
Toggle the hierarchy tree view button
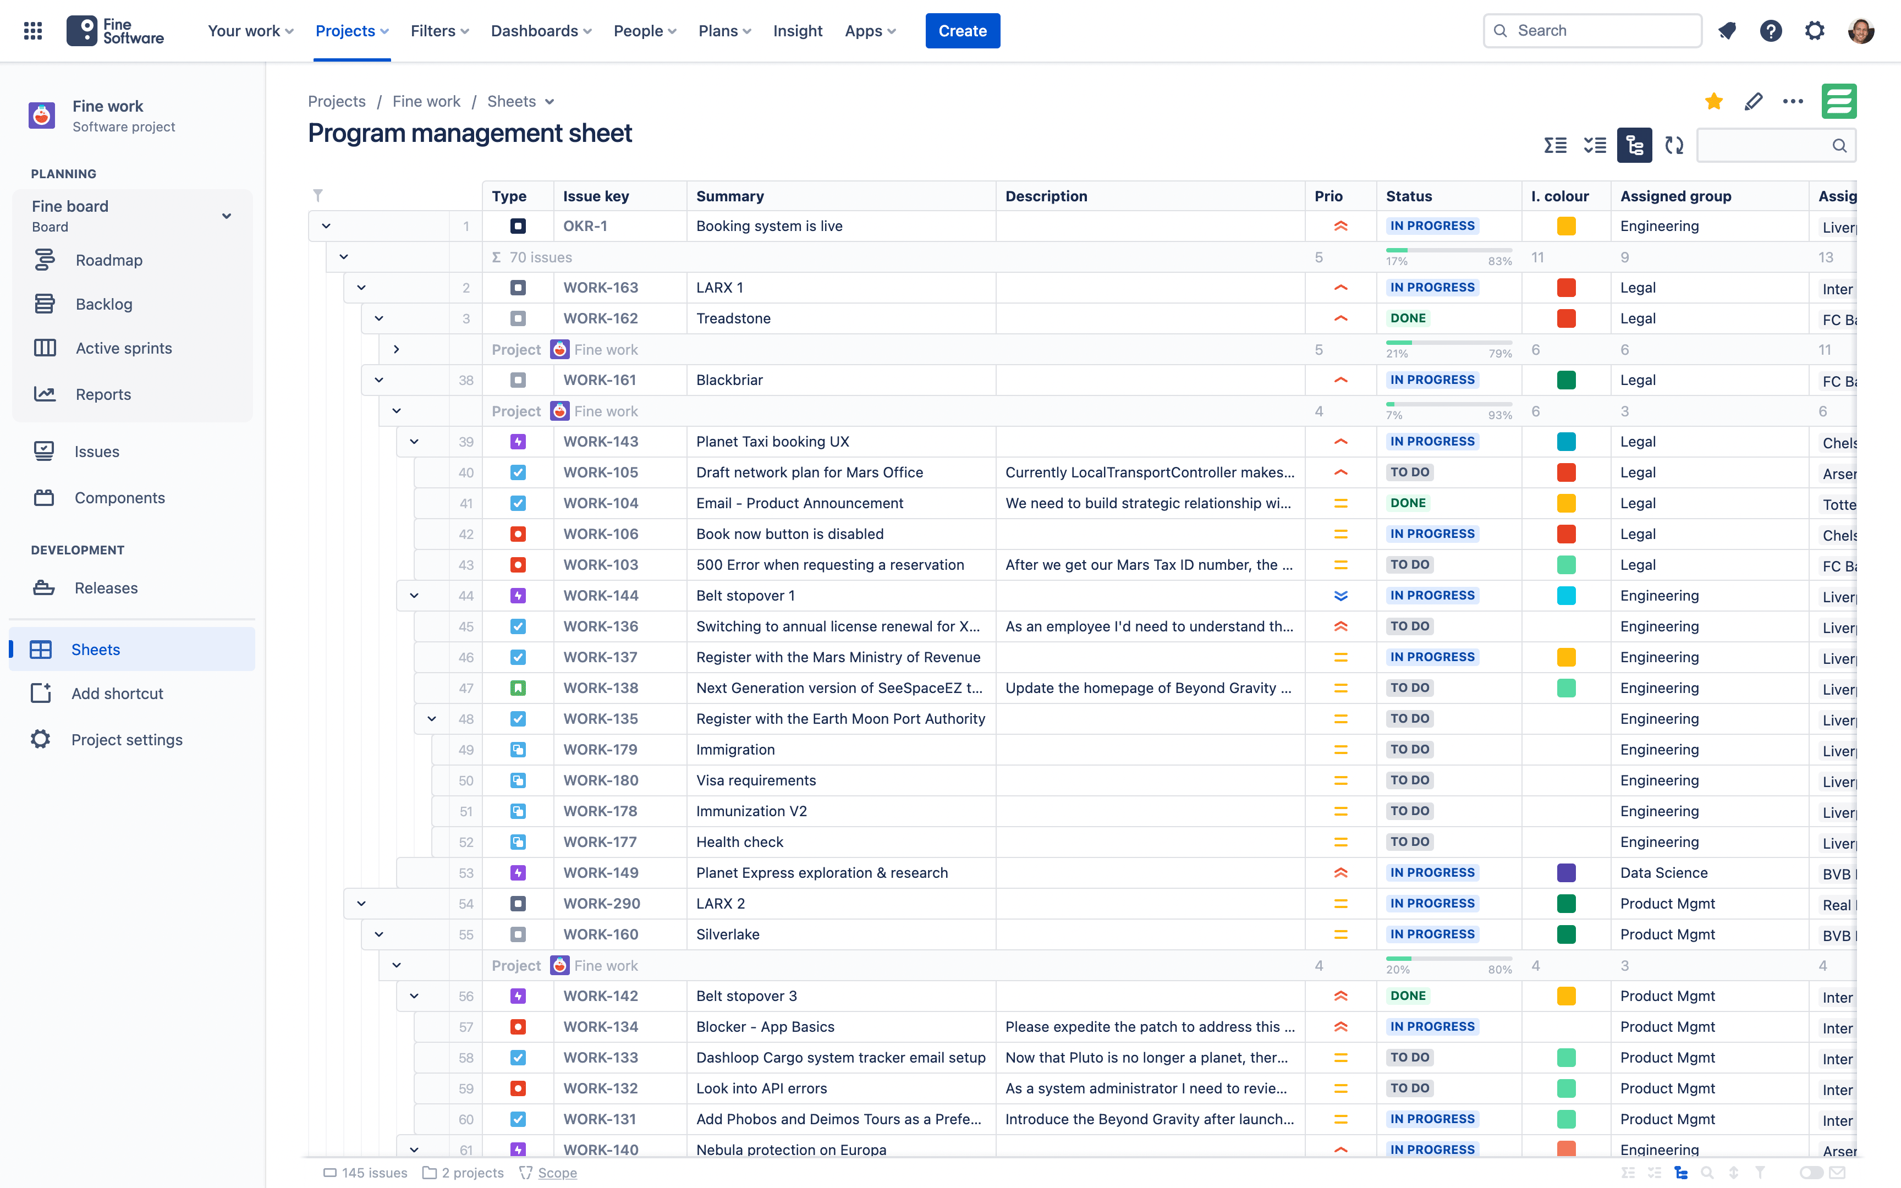(x=1634, y=145)
